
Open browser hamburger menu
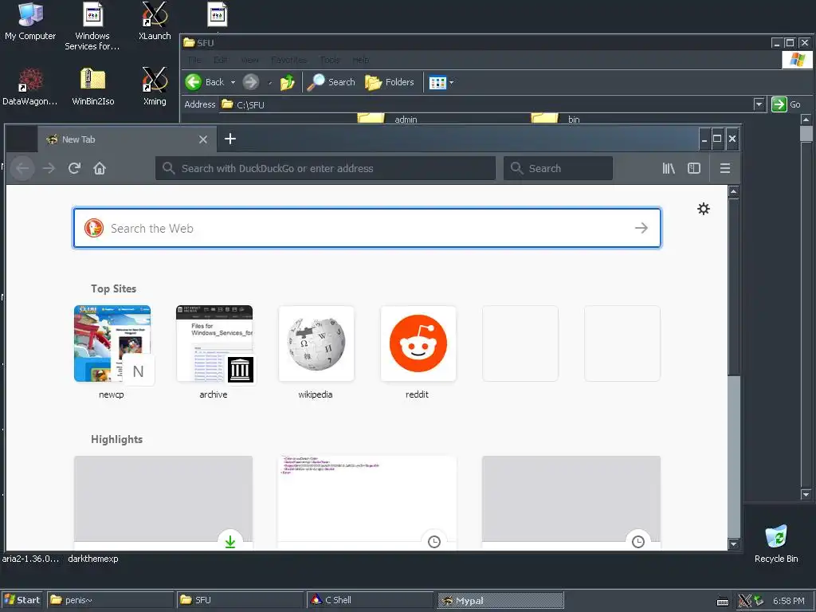tap(725, 168)
